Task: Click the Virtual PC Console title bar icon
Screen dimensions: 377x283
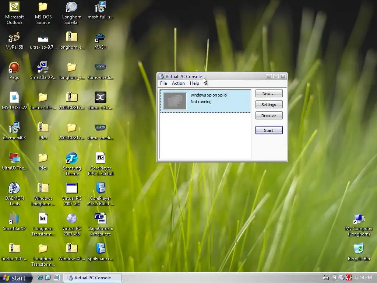Action: click(161, 77)
